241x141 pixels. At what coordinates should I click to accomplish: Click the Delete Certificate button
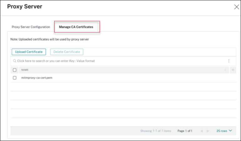tap(67, 52)
